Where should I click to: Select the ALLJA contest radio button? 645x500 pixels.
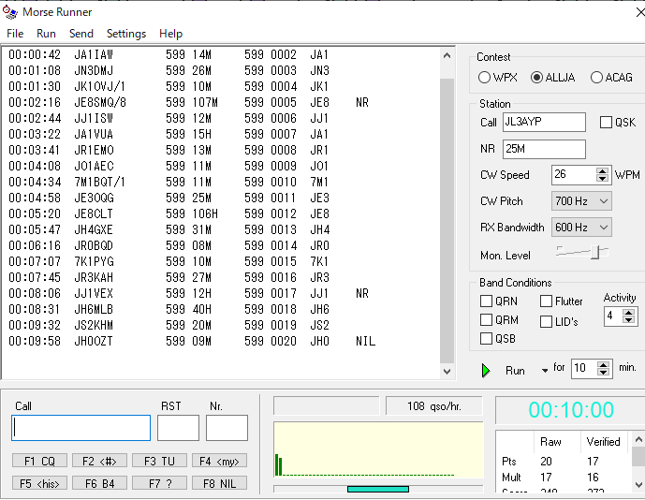pyautogui.click(x=536, y=78)
